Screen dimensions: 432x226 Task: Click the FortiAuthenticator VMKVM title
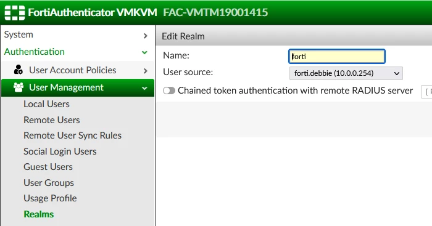point(93,12)
